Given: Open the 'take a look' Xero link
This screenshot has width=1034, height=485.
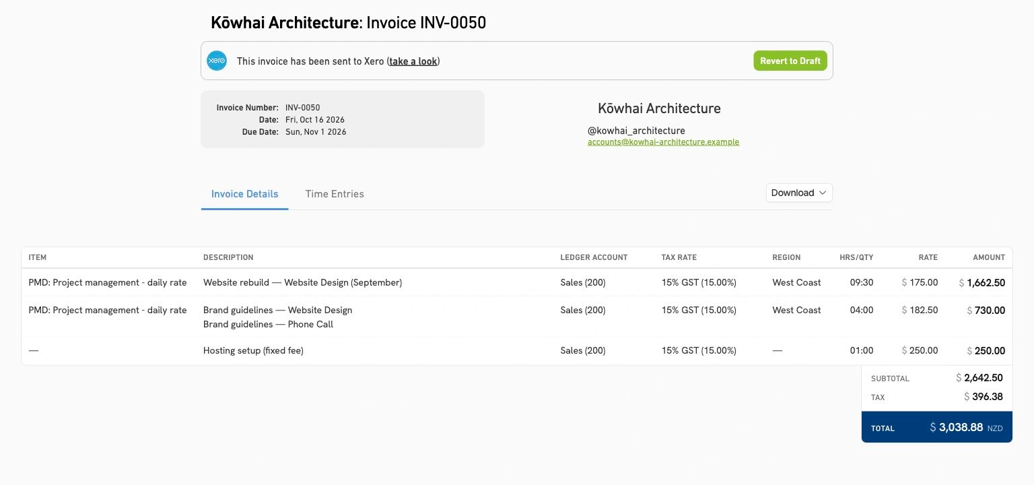Looking at the screenshot, I should pos(413,61).
